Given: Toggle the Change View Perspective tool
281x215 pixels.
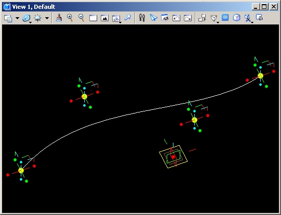Looking at the screenshot, I should point(214,18).
